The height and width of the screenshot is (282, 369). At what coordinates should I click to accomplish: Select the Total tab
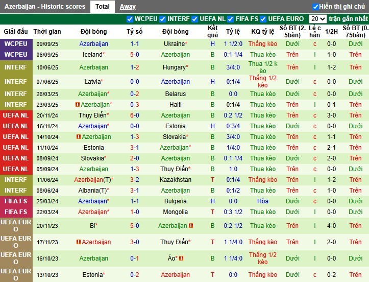click(x=102, y=7)
